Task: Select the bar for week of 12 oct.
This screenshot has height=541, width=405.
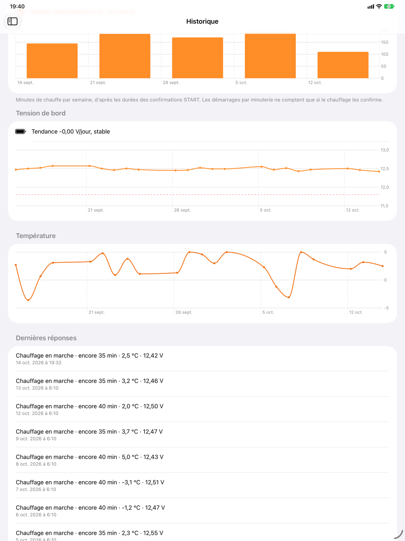Action: 343,65
